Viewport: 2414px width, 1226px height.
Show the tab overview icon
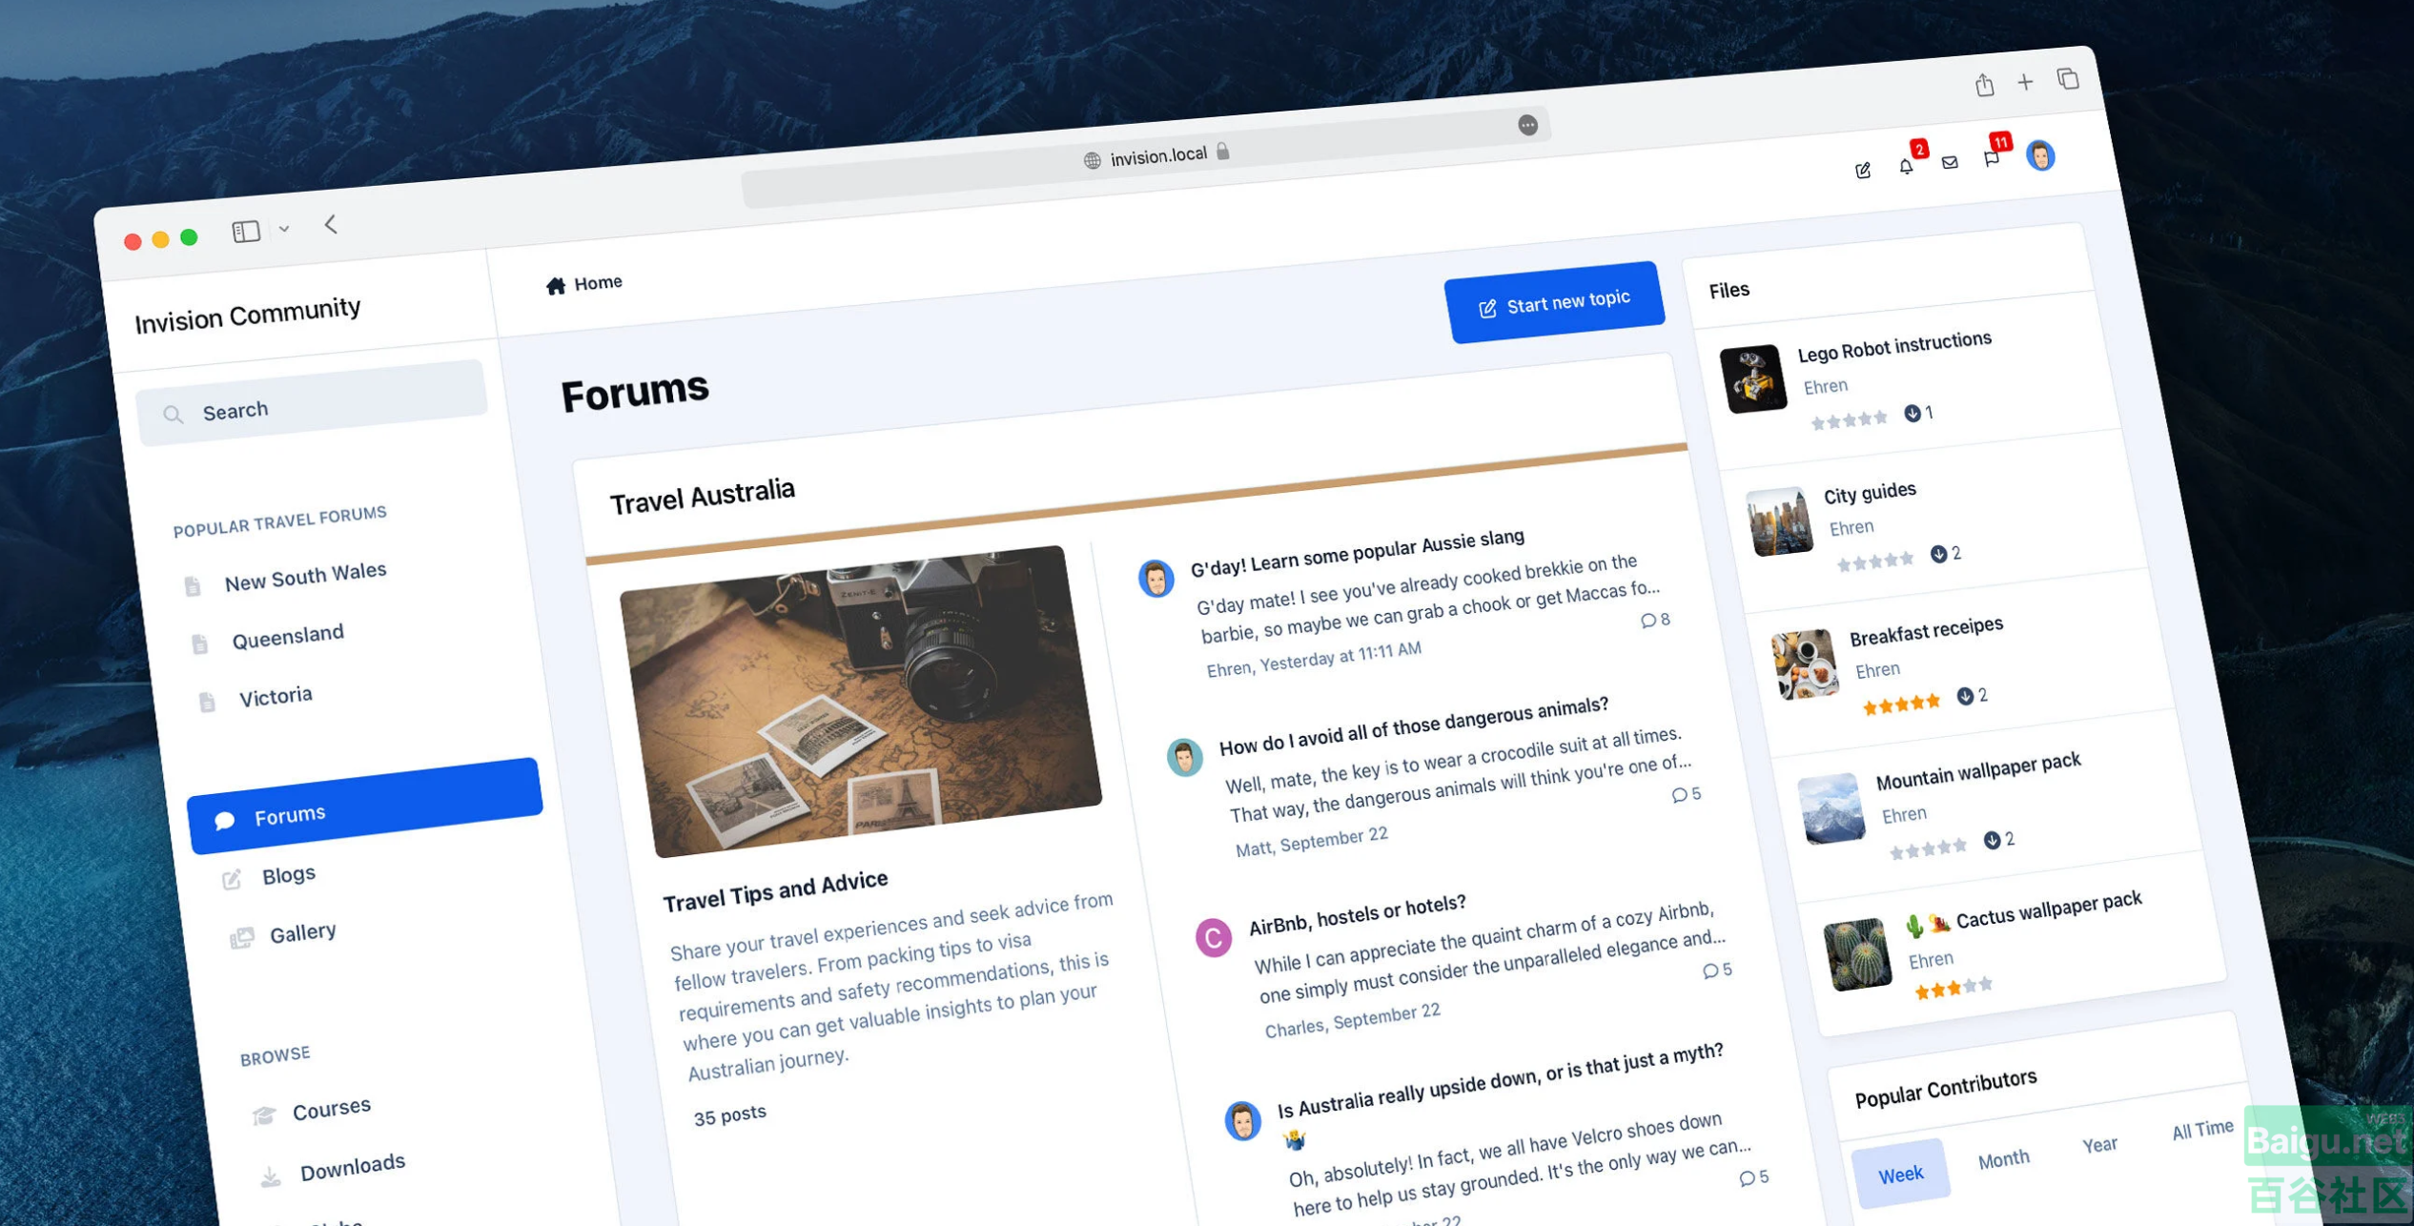tap(2067, 79)
